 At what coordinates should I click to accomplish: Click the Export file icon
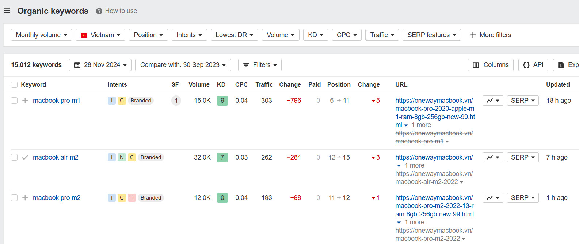point(561,65)
